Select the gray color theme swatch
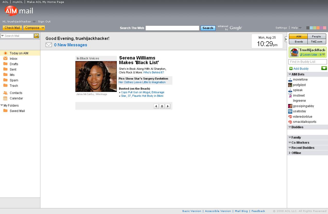This screenshot has width=328, height=214. (x=308, y=28)
